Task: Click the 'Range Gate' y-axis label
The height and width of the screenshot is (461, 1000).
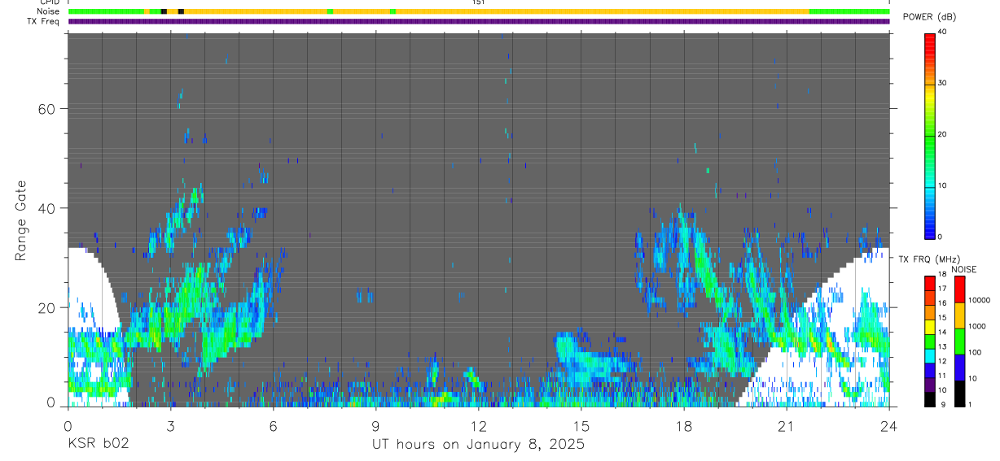Action: [x=20, y=221]
